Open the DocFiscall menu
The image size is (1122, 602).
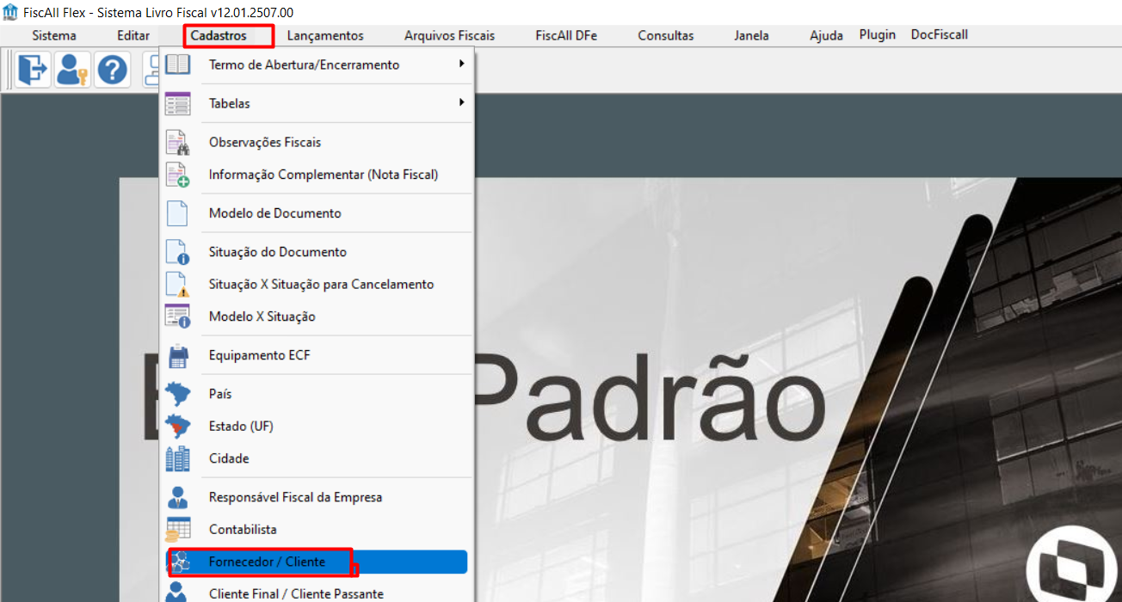940,34
